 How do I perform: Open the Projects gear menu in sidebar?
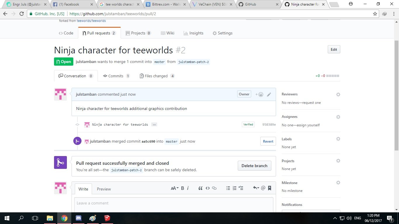coord(338,161)
